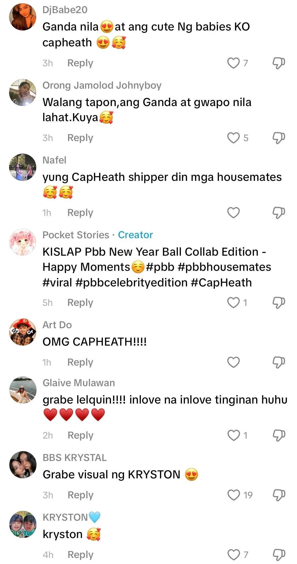The height and width of the screenshot is (564, 297).
Task: Open the #pbbcelebrityedition hashtag
Action: (x=131, y=283)
